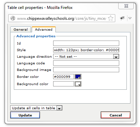Switch to the General tab

pos(20,29)
